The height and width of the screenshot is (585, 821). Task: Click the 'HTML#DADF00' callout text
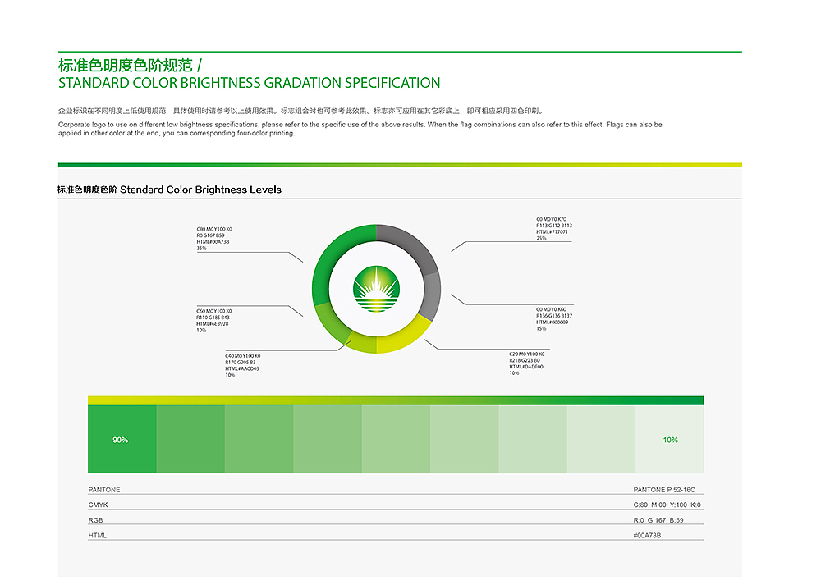coord(526,366)
